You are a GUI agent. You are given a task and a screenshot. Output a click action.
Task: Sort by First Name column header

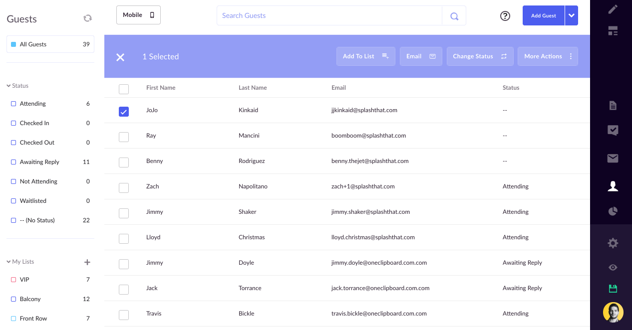point(161,88)
